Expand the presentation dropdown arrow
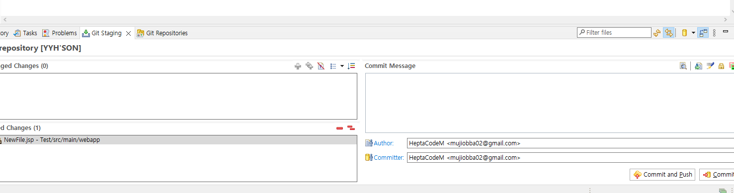 (x=342, y=66)
